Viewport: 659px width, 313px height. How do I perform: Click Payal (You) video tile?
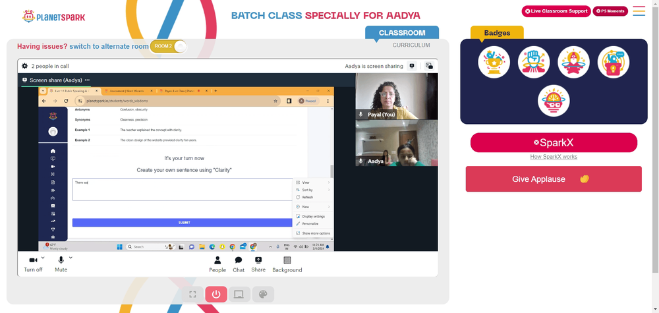click(397, 96)
